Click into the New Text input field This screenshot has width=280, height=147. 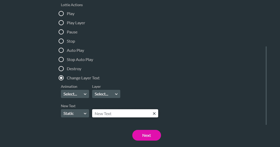click(x=122, y=114)
